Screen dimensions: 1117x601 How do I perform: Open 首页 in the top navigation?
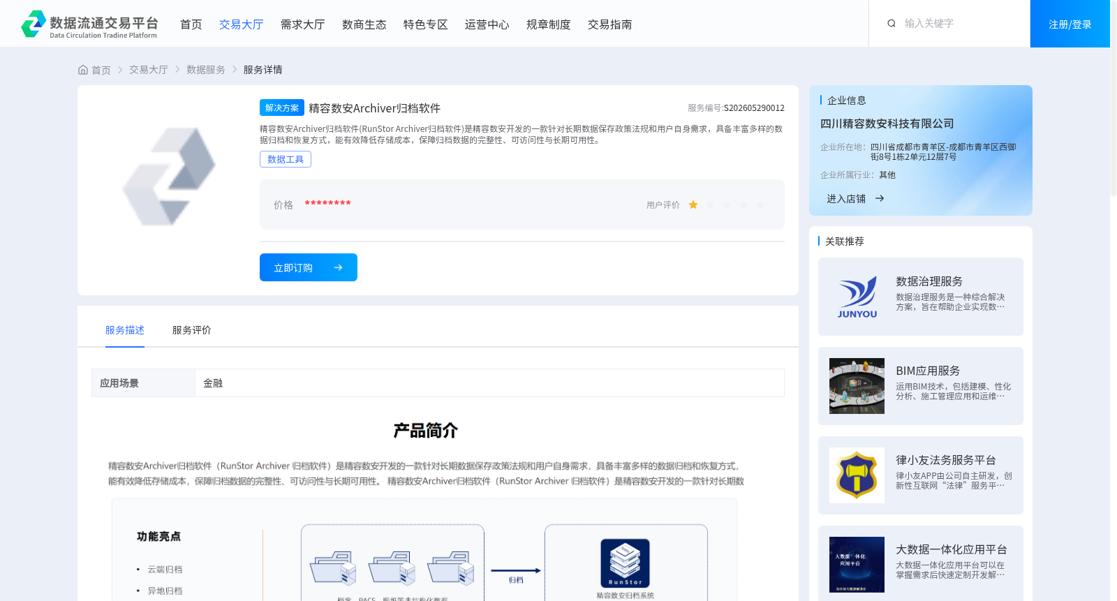tap(191, 24)
